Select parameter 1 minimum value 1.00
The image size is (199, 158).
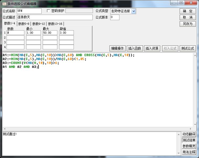pos(33,33)
